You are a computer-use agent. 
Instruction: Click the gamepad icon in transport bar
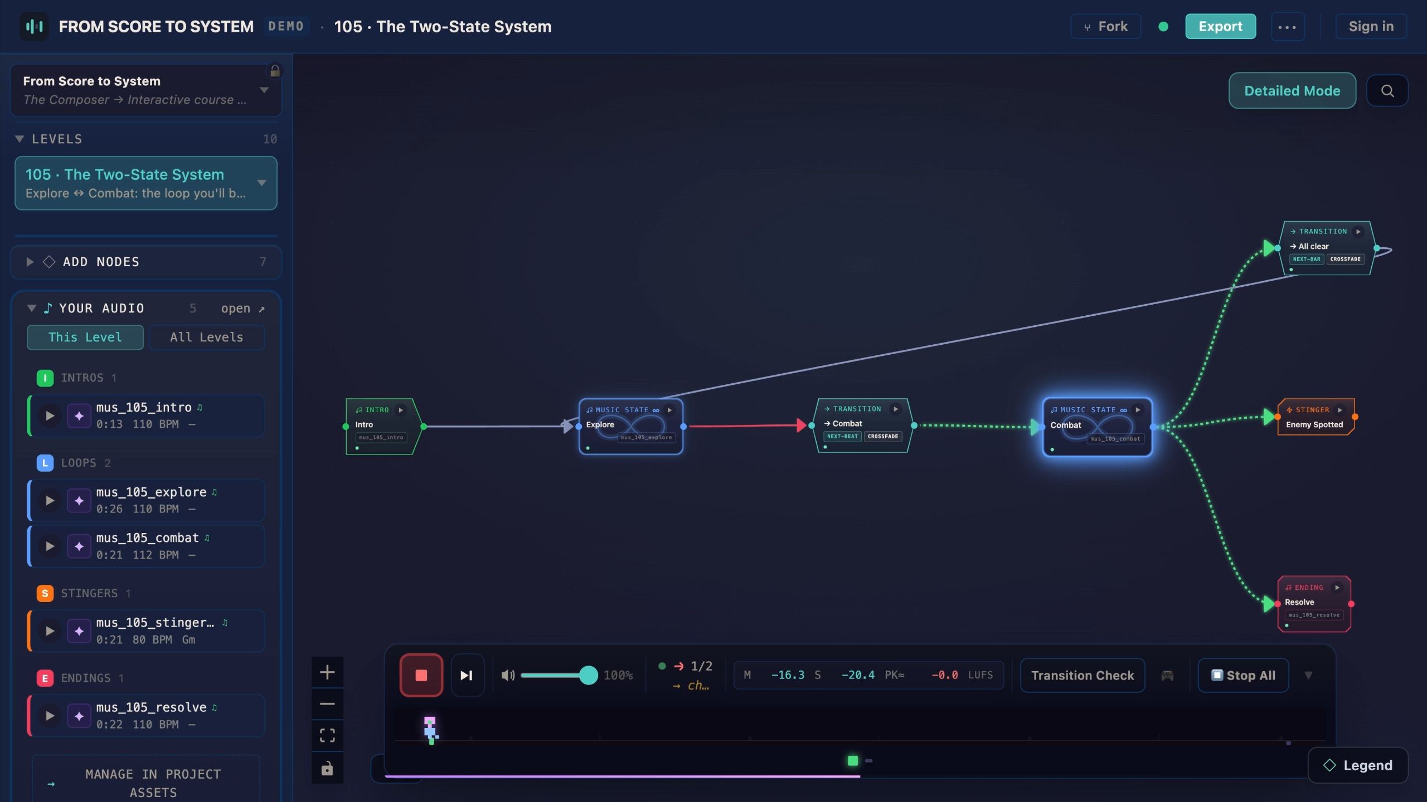click(x=1167, y=675)
